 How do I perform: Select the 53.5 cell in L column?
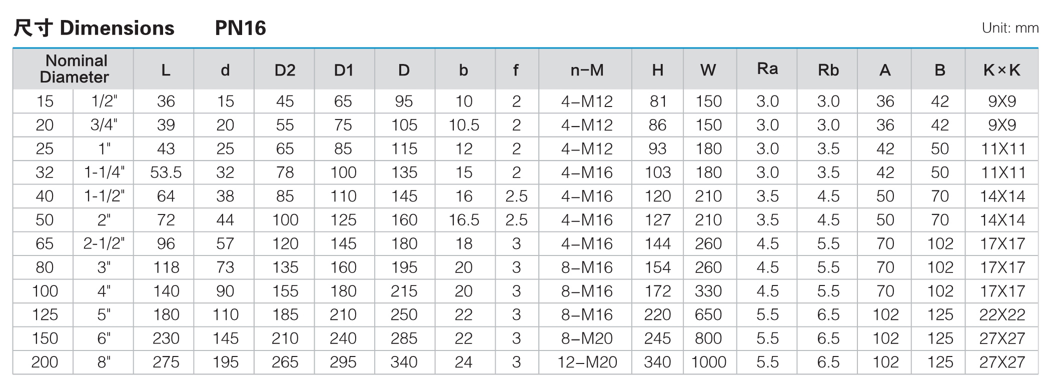(166, 172)
